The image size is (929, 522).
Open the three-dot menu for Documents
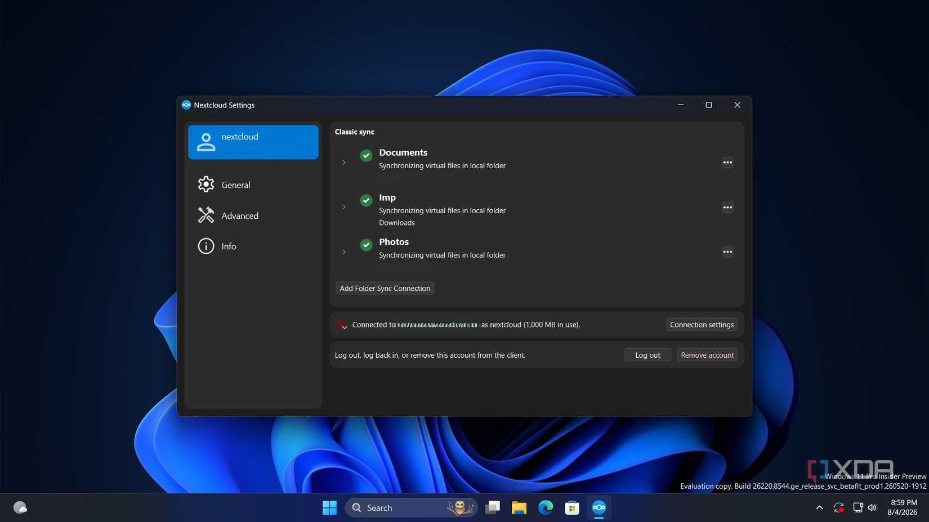pos(727,163)
